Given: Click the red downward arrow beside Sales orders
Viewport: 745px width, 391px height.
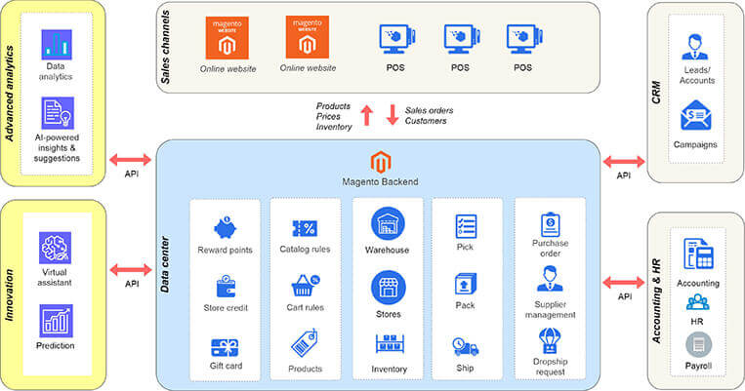Looking at the screenshot, I should click(x=393, y=115).
